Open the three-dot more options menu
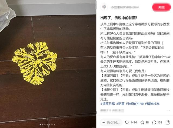Viewport: 173px width, 128px height. pyautogui.click(x=169, y=111)
